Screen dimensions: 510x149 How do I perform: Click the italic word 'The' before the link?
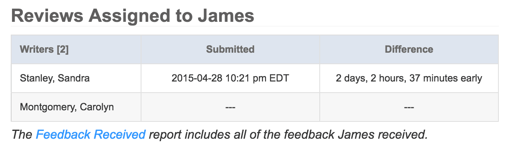pyautogui.click(x=22, y=134)
